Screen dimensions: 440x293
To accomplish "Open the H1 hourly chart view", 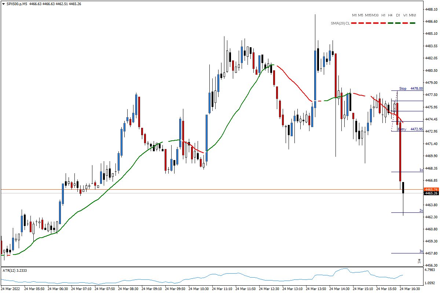I will [383, 15].
